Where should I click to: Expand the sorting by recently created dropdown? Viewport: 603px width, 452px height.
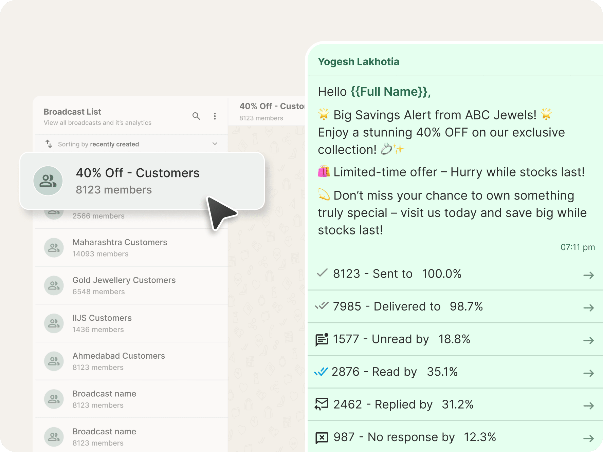pos(215,144)
